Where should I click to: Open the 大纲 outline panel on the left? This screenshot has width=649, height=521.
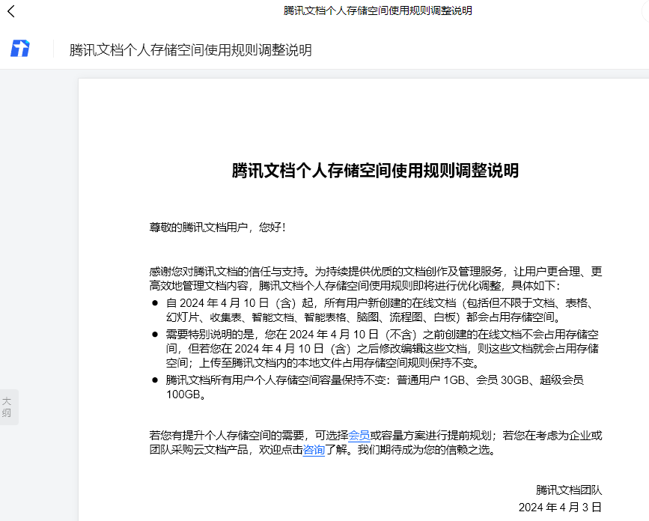7,406
